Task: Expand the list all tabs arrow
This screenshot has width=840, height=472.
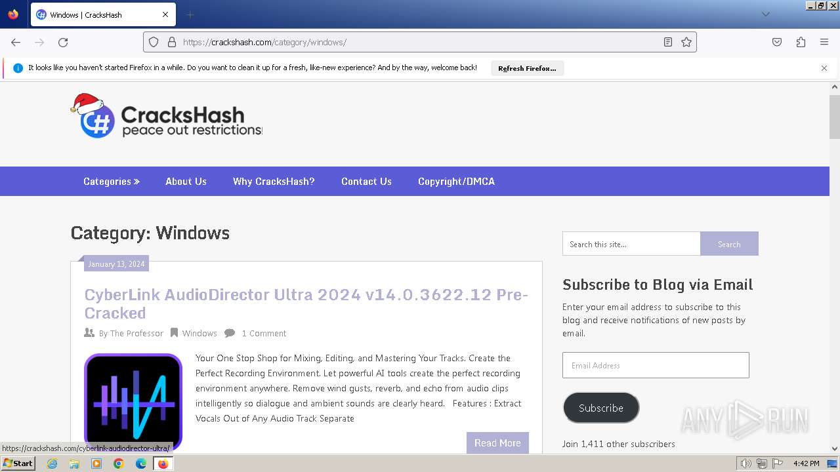Action: (765, 14)
